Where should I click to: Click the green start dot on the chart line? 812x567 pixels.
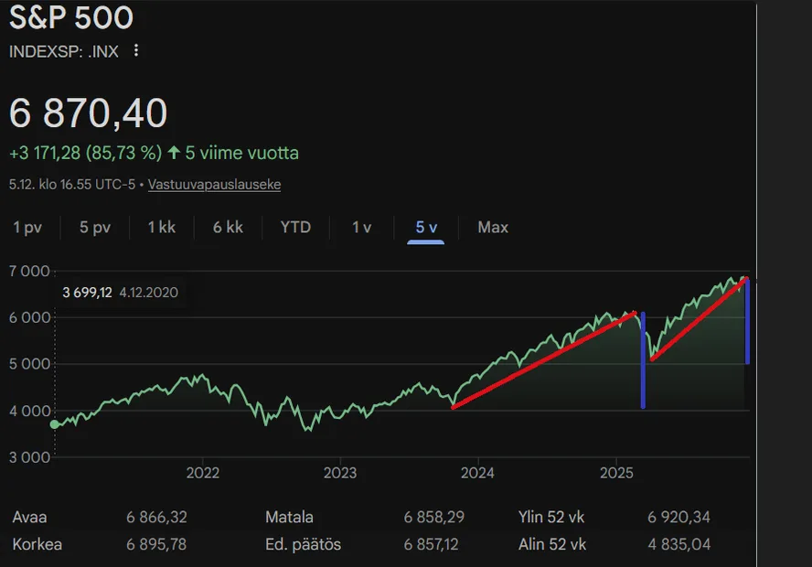(55, 423)
